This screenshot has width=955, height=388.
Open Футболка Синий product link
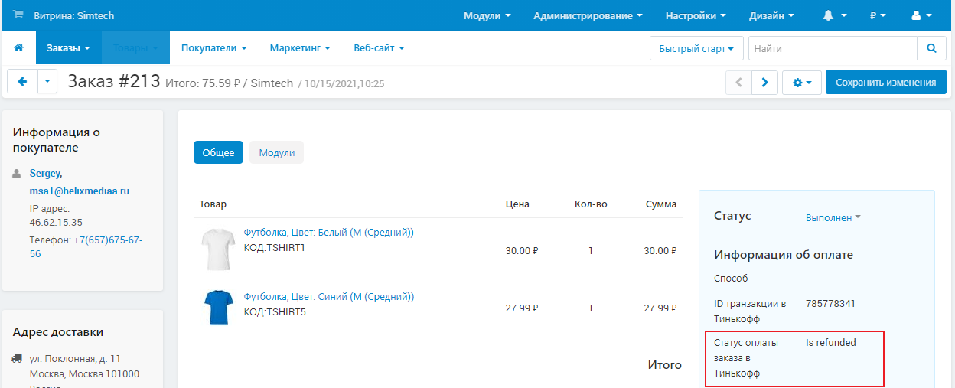coord(329,296)
